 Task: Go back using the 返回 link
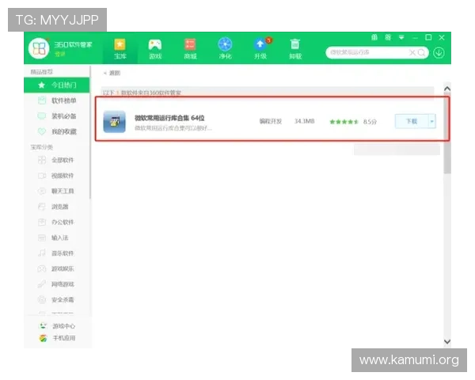pos(112,73)
